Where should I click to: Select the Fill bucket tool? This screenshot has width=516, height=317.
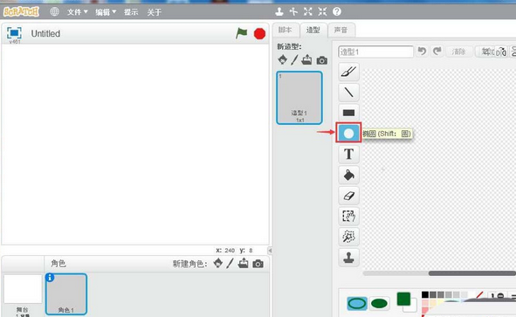(x=349, y=175)
